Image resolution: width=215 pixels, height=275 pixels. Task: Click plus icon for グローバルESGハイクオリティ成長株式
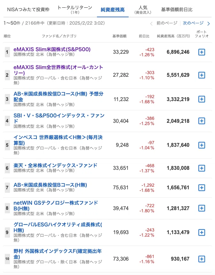pyautogui.click(x=202, y=232)
